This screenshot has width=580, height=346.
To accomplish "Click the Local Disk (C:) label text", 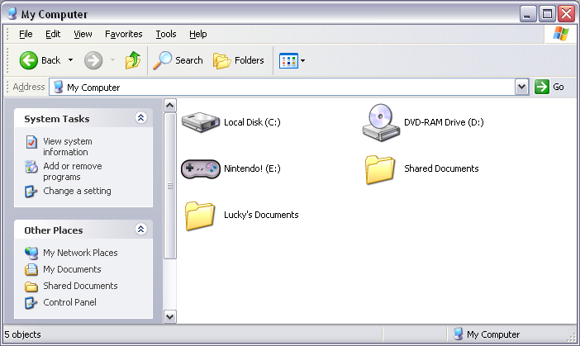I will (x=252, y=122).
